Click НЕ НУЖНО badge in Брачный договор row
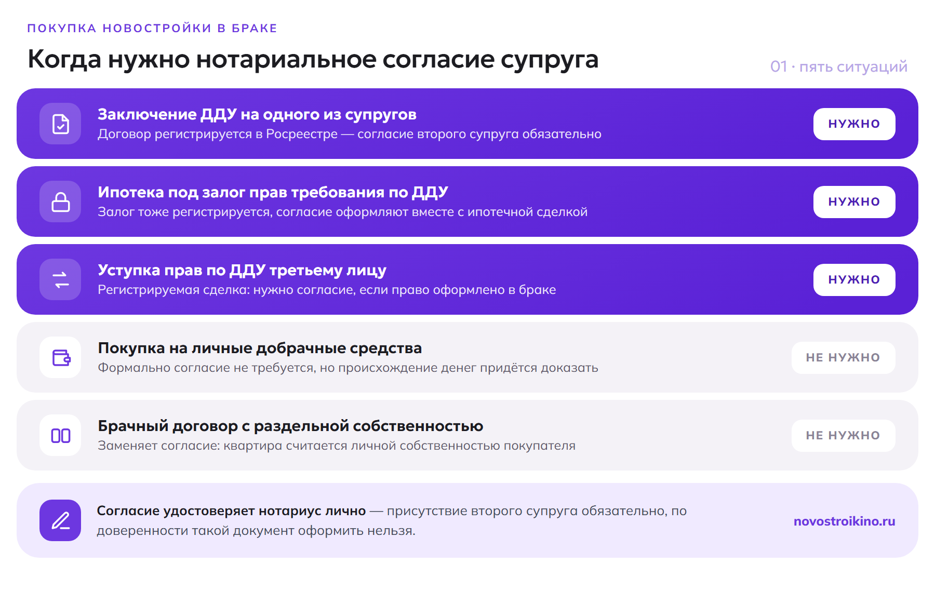This screenshot has height=591, width=935. (x=843, y=436)
